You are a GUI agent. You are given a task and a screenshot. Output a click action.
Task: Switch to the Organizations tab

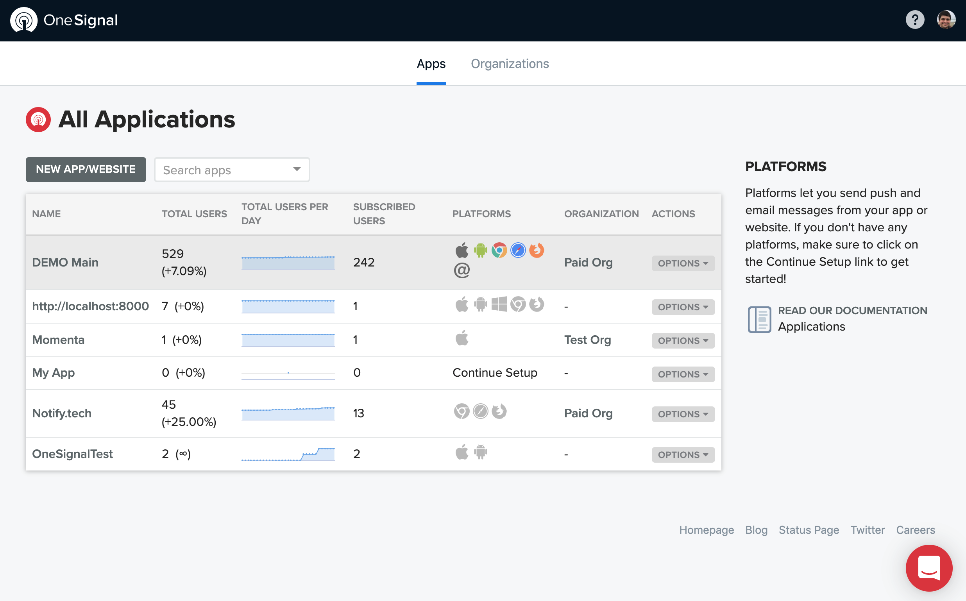[510, 64]
